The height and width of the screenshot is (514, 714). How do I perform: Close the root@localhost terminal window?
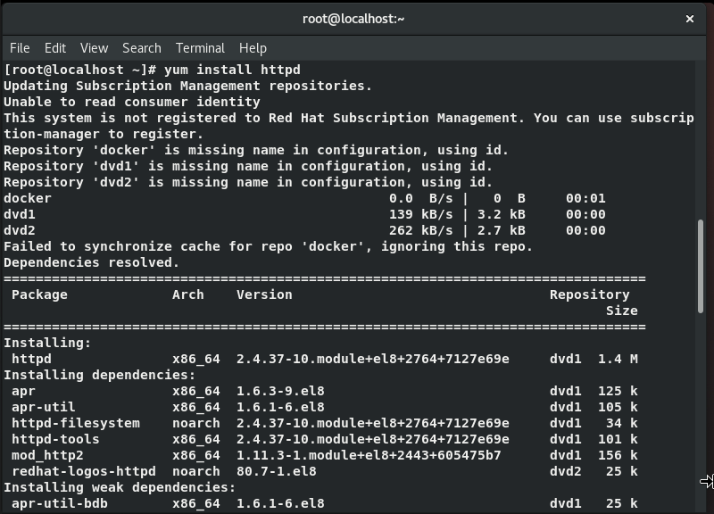[x=690, y=19]
